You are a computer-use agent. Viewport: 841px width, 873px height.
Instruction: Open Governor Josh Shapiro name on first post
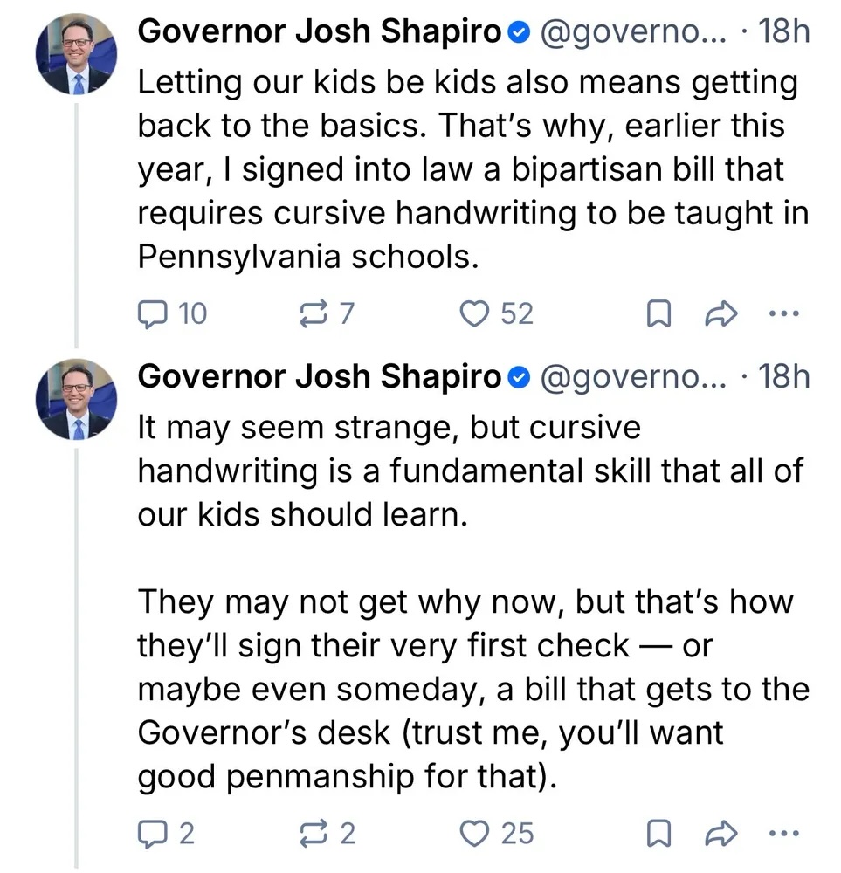(321, 31)
